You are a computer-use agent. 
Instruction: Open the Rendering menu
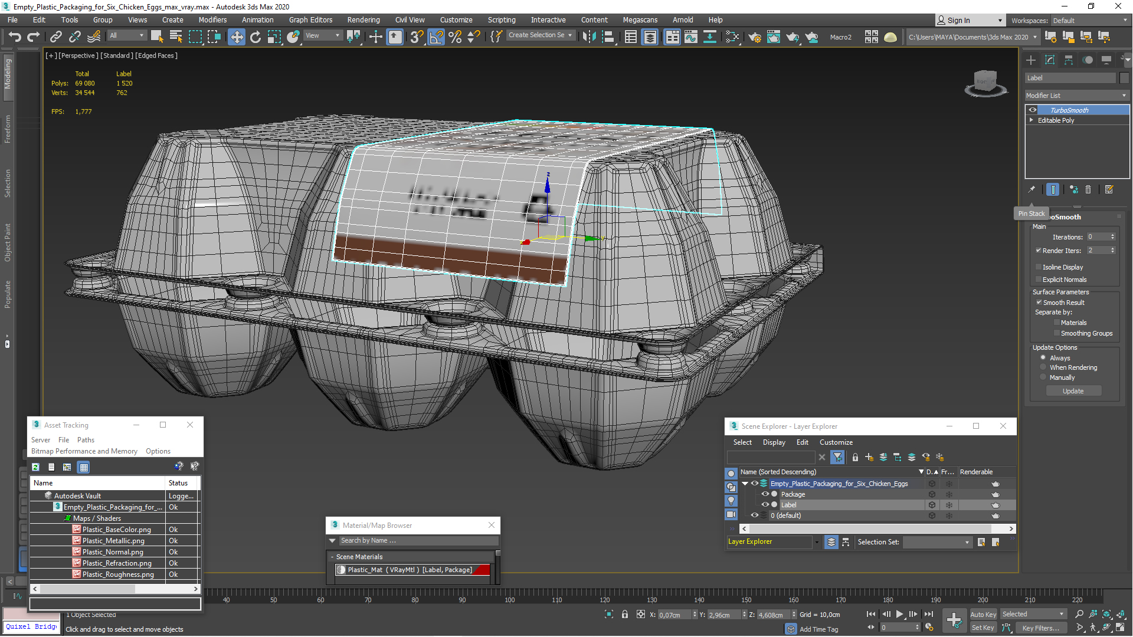[363, 19]
